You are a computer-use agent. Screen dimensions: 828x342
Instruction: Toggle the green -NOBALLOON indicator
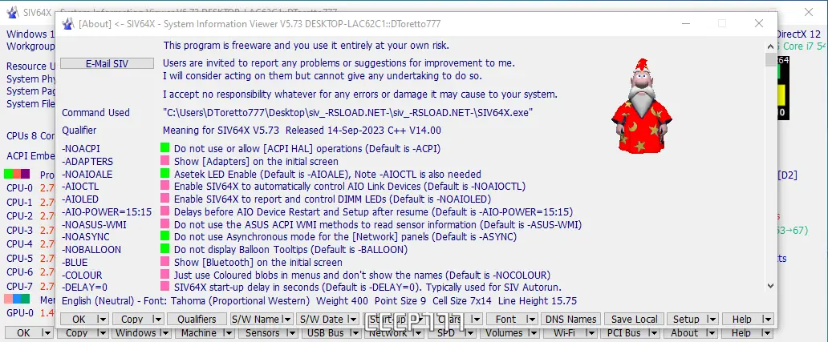tap(164, 249)
